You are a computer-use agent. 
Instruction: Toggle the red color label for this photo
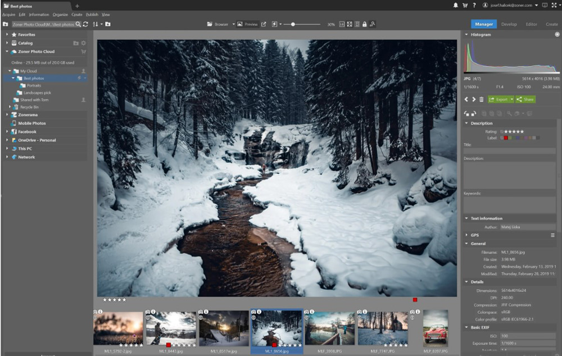(505, 137)
